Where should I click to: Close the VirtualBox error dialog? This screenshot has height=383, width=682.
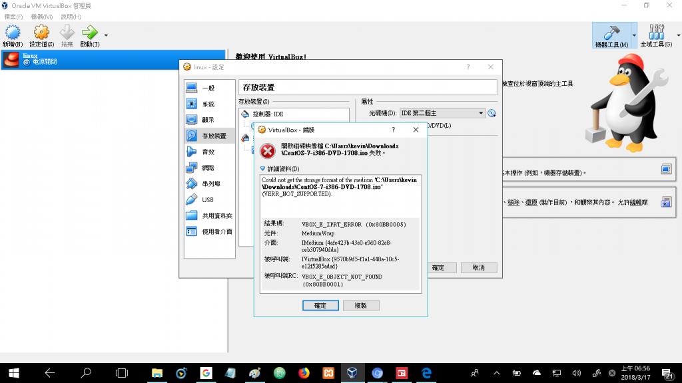click(416, 130)
